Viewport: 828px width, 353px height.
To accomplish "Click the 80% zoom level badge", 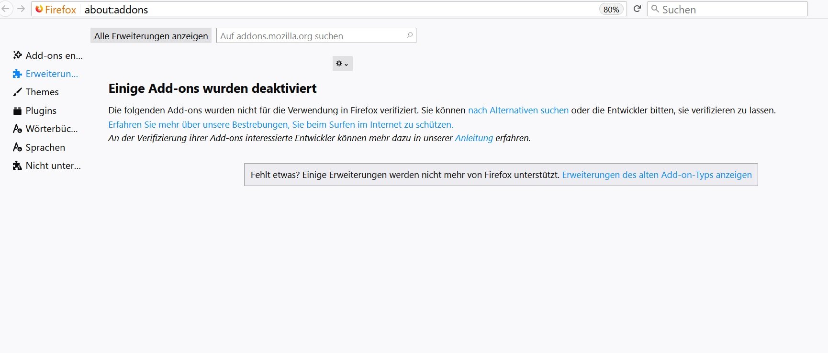I will (x=611, y=10).
